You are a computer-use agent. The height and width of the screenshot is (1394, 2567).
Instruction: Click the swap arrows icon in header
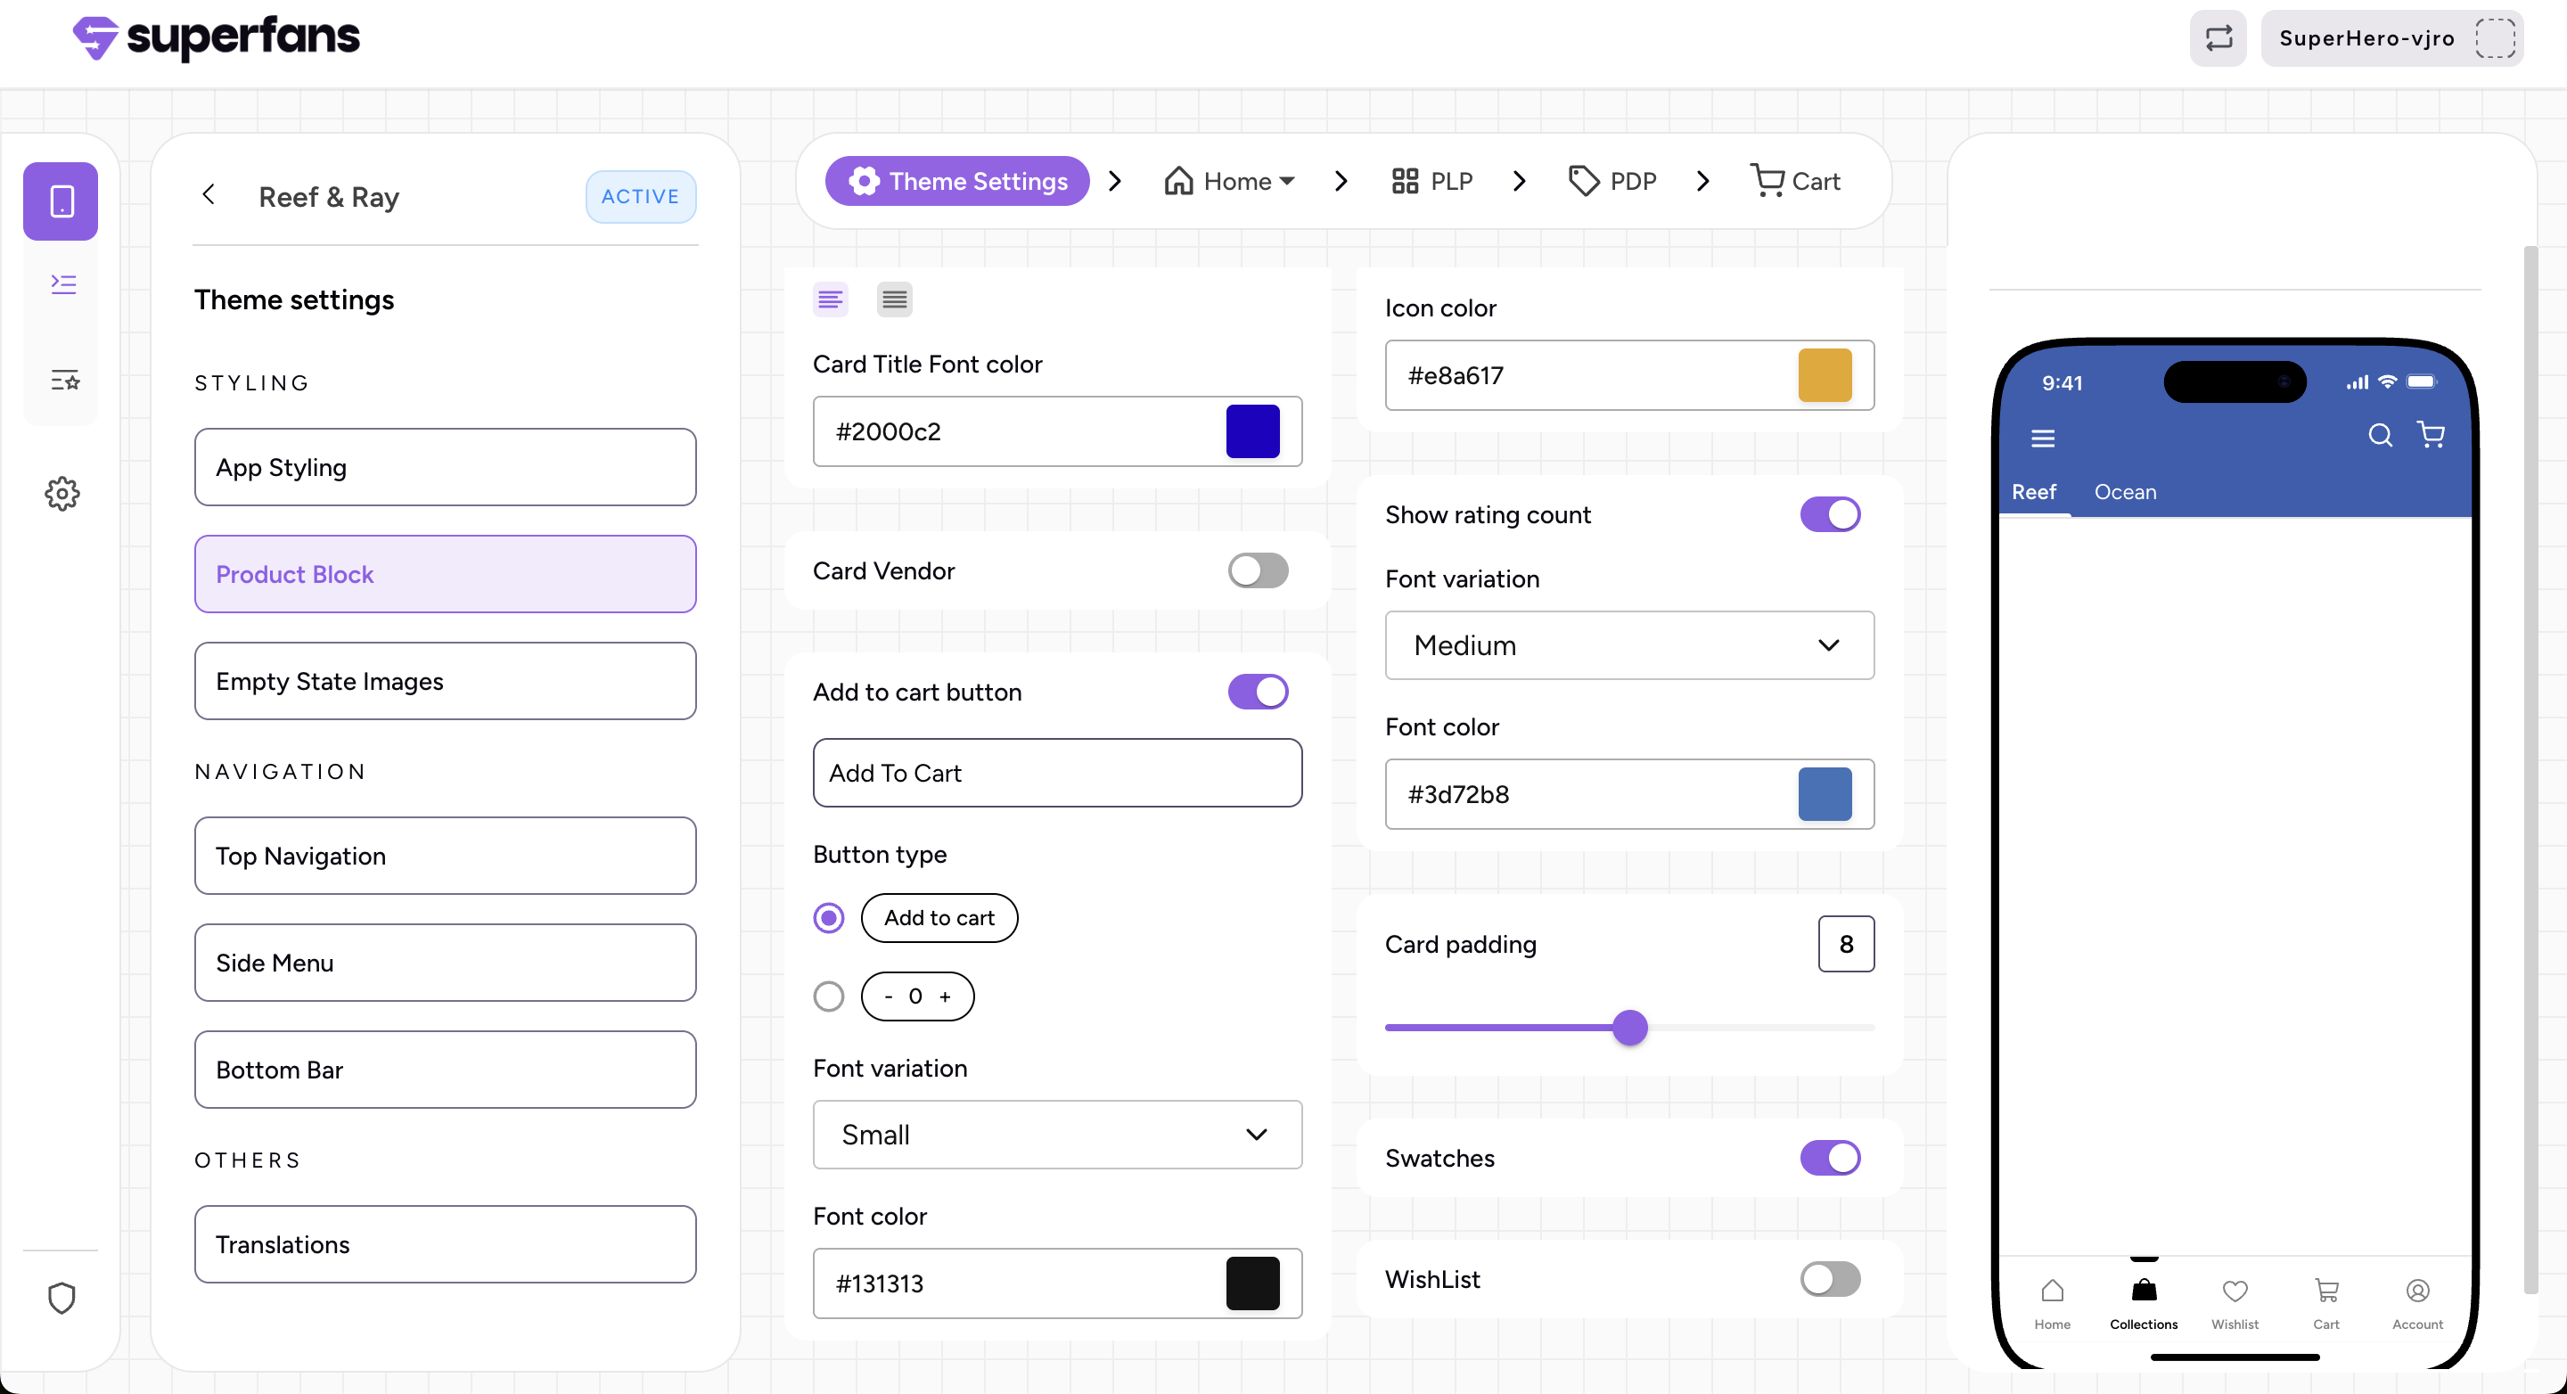click(2218, 39)
